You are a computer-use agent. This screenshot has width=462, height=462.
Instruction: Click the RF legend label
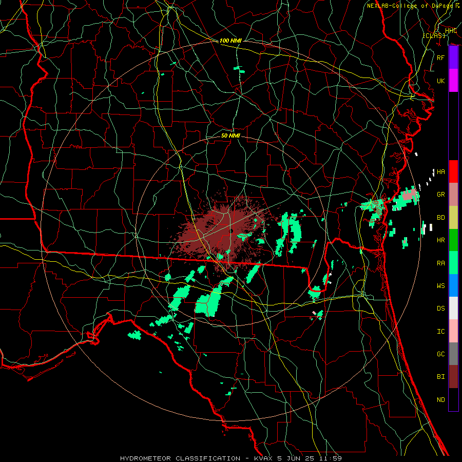click(x=440, y=57)
